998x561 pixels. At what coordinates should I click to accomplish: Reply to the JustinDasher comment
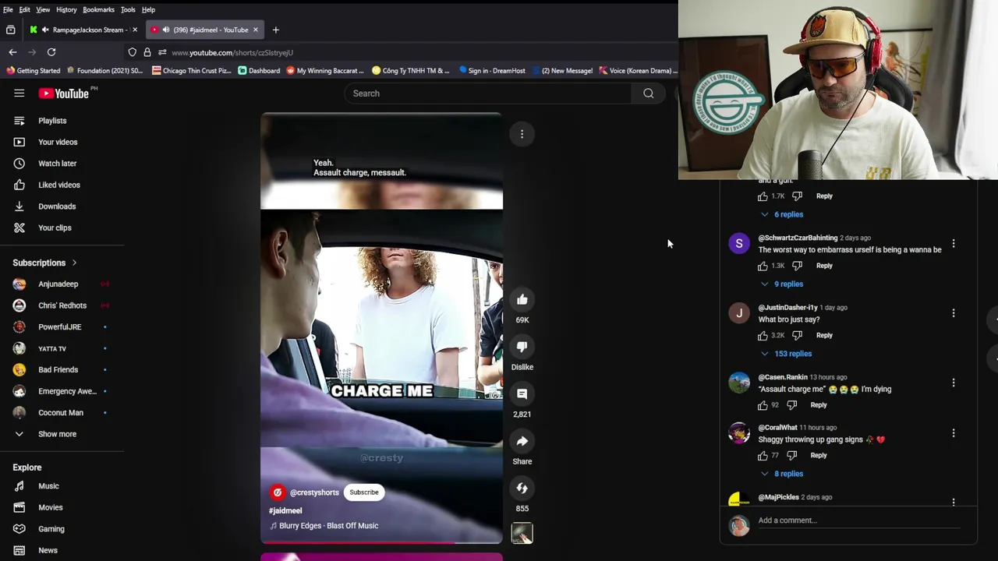(x=824, y=335)
